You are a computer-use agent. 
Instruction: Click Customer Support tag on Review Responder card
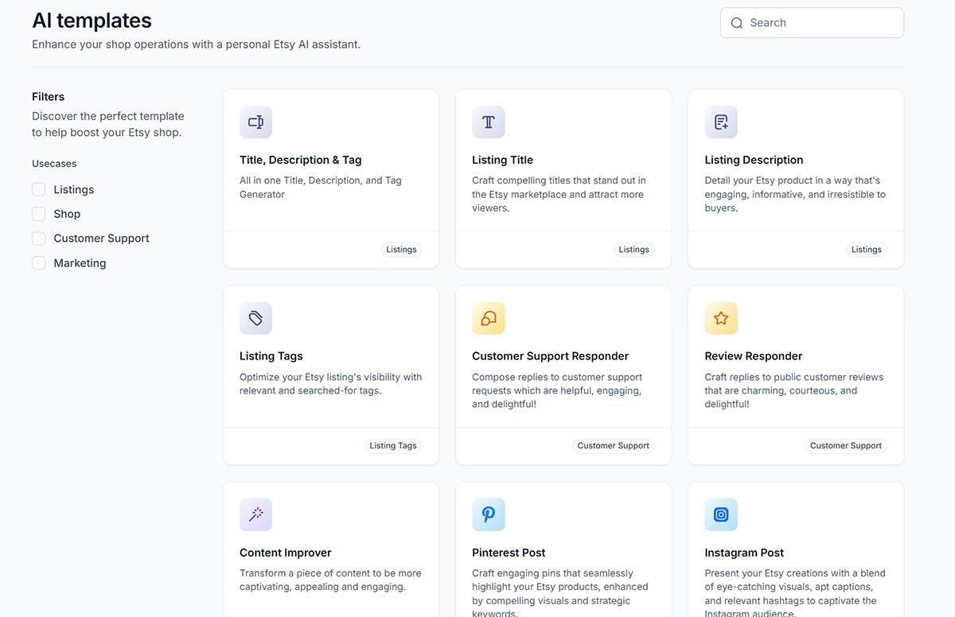pos(846,446)
